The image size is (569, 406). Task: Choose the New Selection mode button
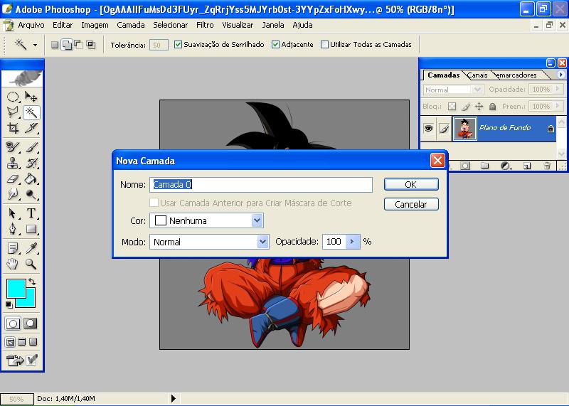pos(55,45)
